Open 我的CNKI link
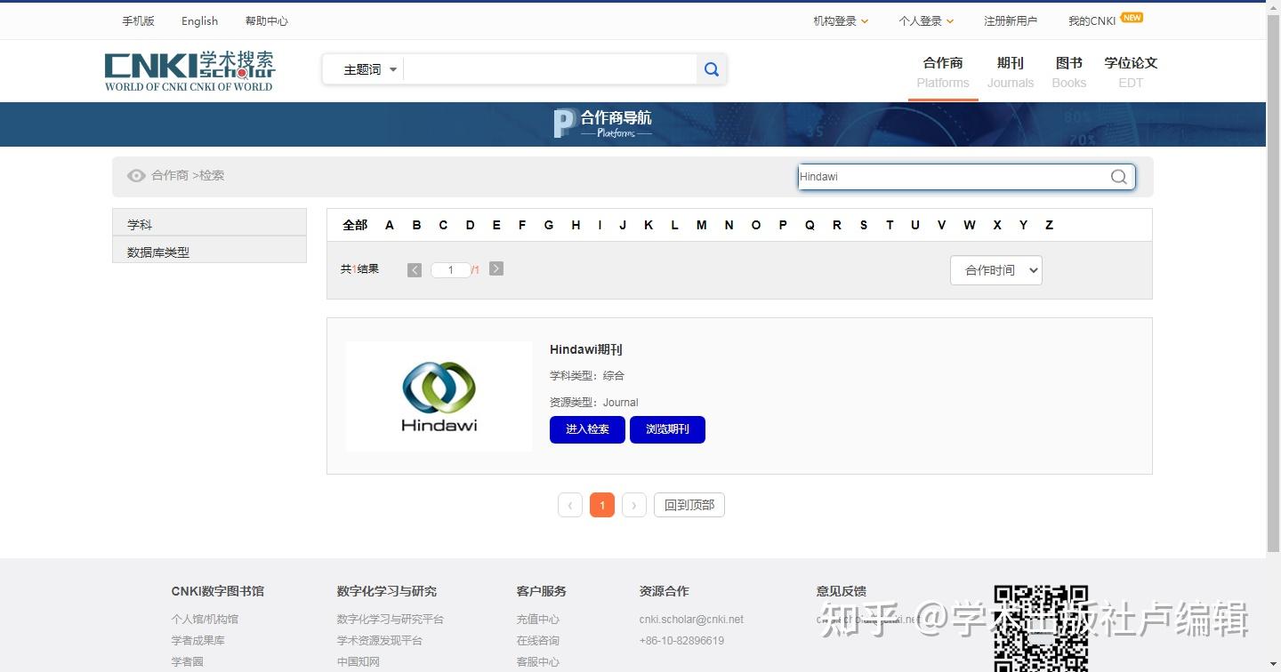The image size is (1281, 672). pos(1092,20)
